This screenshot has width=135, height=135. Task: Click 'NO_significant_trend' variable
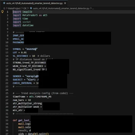tap(27, 70)
